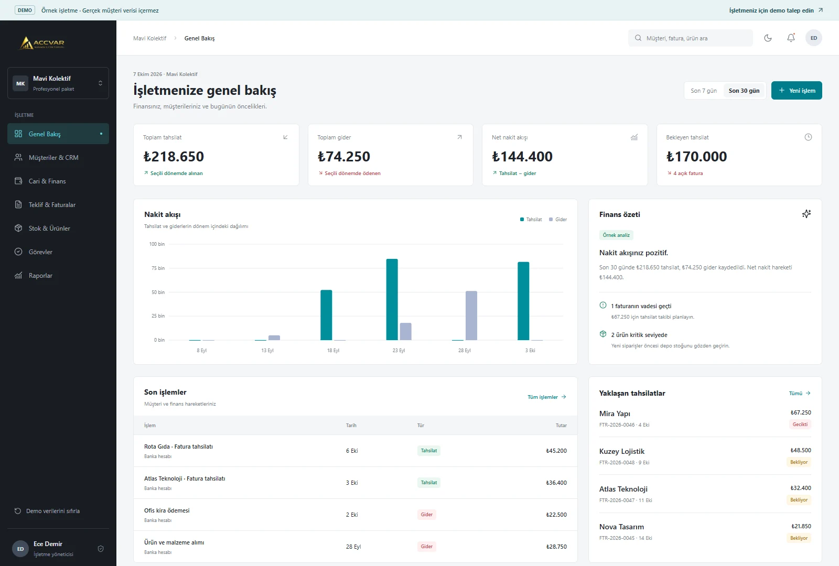Open the Ofis kira ödemesi transaction
This screenshot has height=566, width=839.
click(356, 515)
